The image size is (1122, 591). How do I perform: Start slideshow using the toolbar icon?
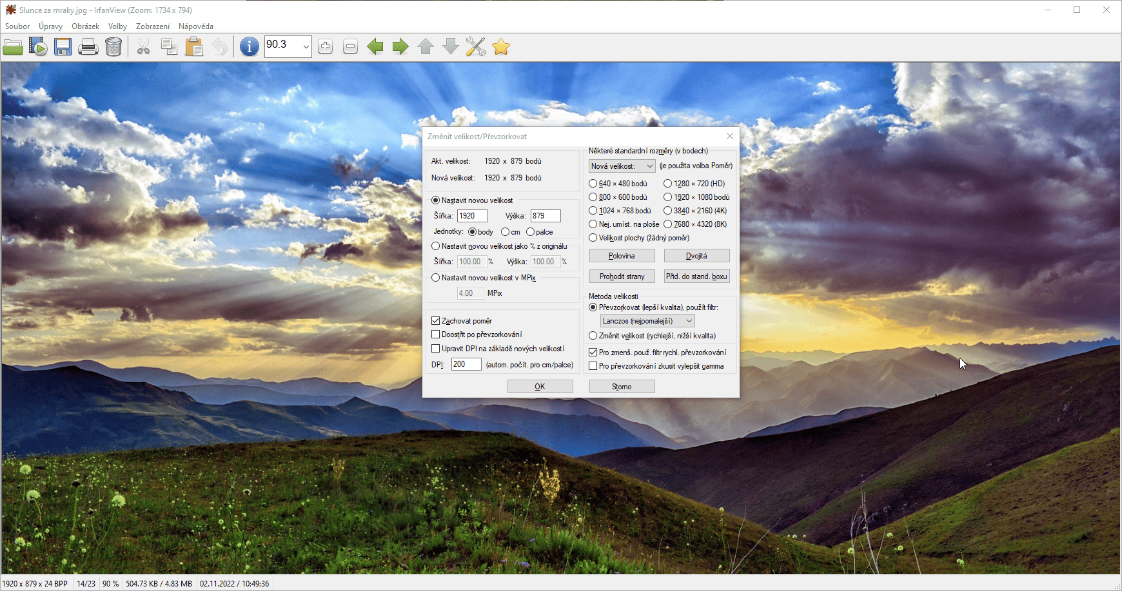pyautogui.click(x=38, y=47)
